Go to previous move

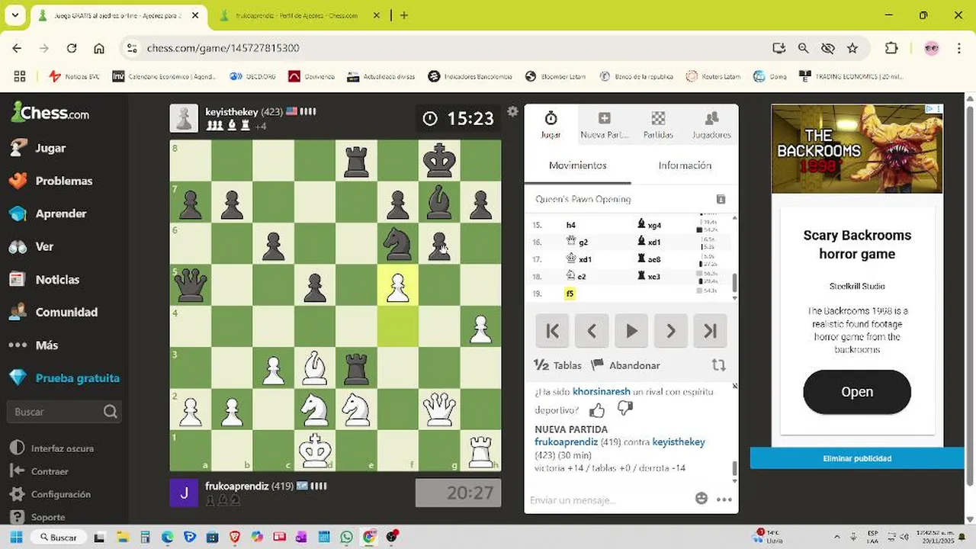(x=592, y=330)
